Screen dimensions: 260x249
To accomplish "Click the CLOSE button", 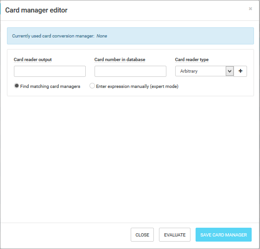I will 142,235.
